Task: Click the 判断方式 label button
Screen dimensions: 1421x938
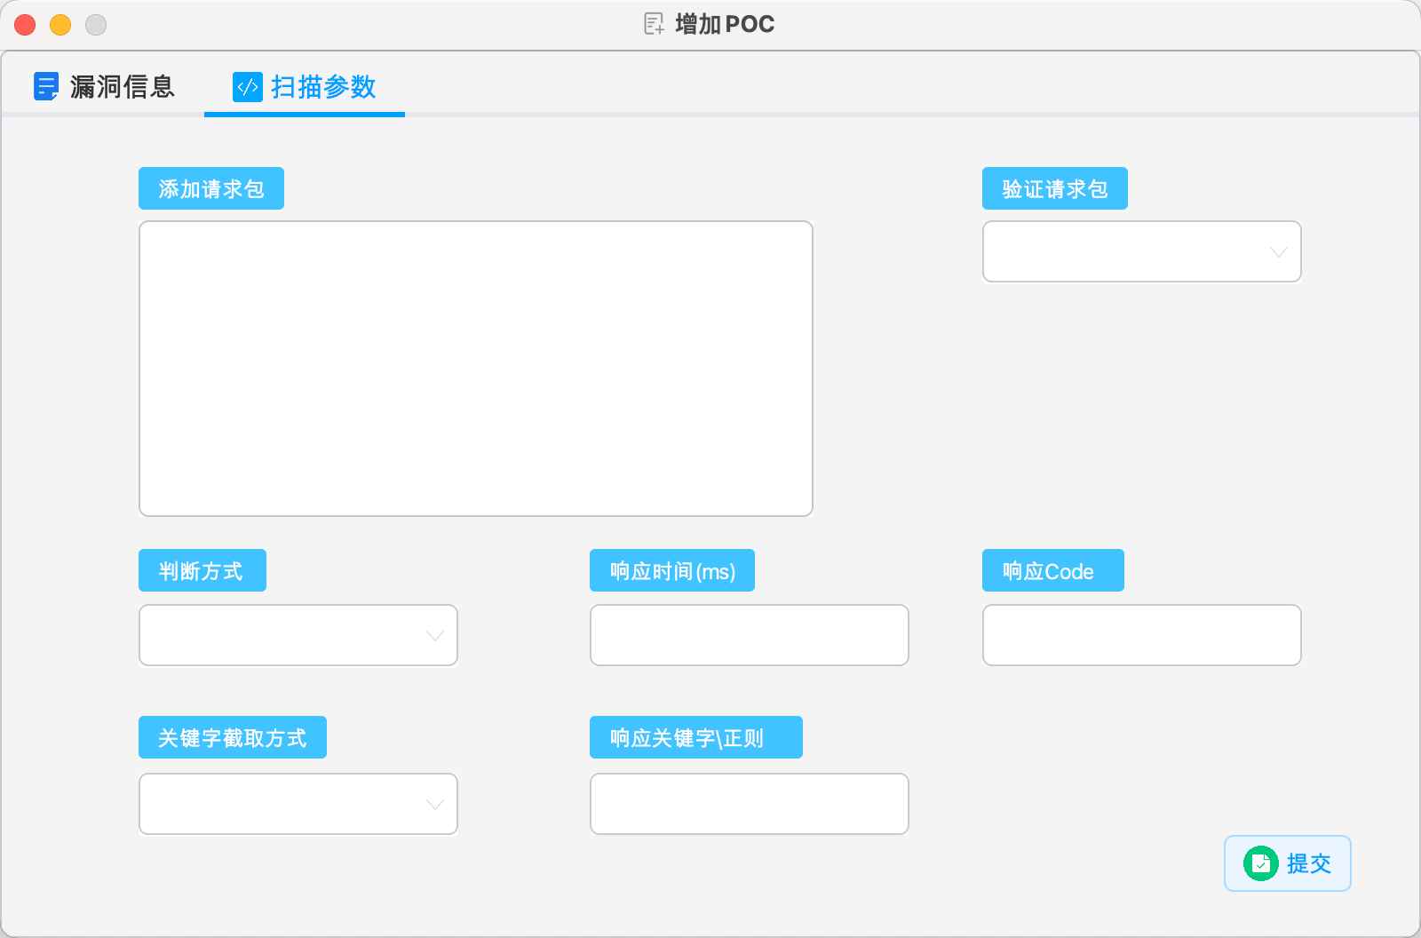Action: click(202, 570)
